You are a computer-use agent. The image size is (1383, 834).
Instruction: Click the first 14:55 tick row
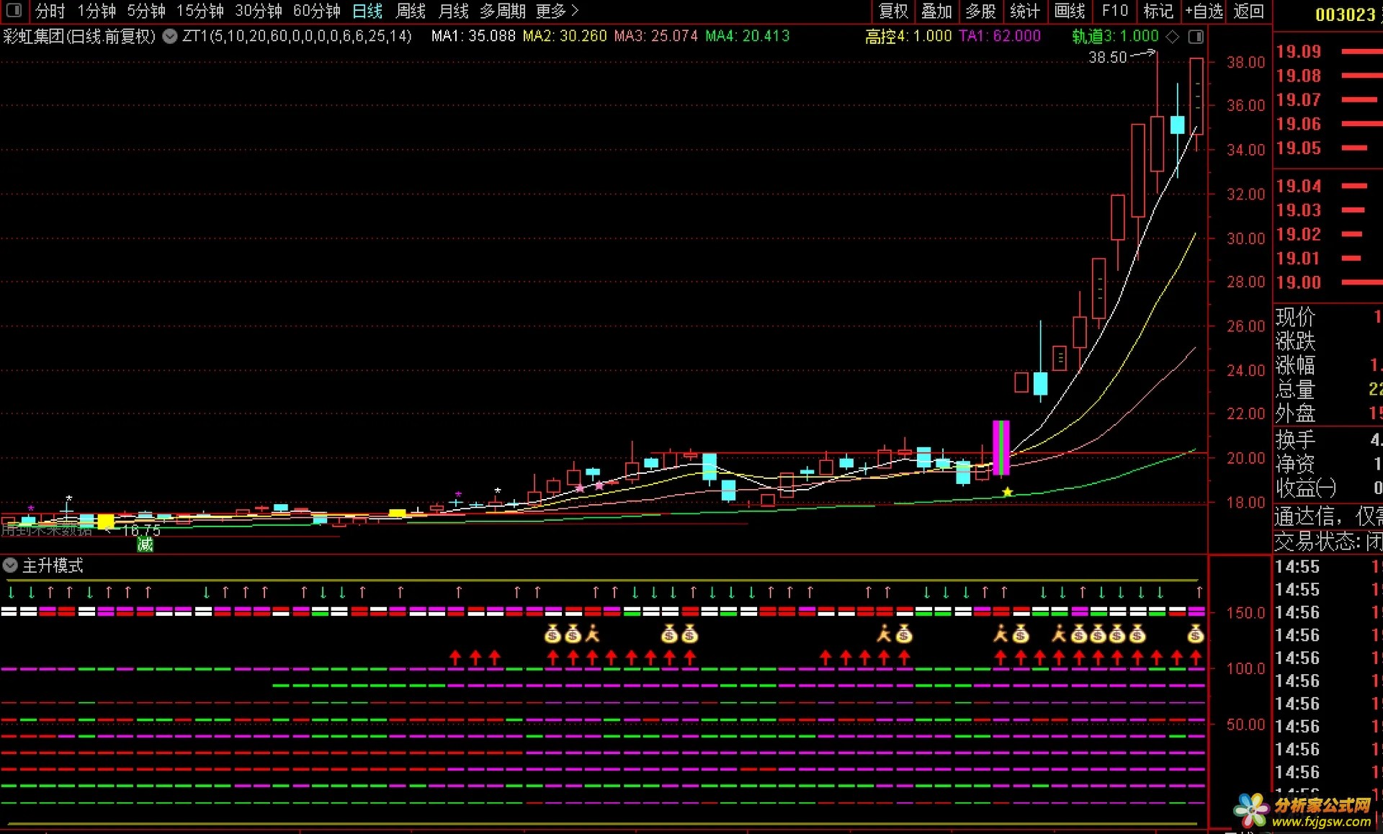pyautogui.click(x=1328, y=567)
